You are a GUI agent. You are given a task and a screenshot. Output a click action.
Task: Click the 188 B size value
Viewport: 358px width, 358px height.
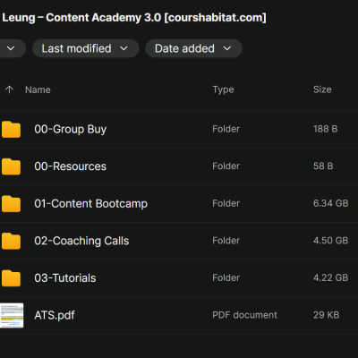(326, 129)
